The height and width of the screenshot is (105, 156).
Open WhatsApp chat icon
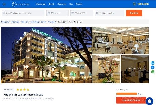point(153,72)
